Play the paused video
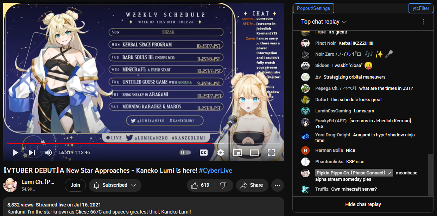The height and width of the screenshot is (216, 437). [15, 153]
